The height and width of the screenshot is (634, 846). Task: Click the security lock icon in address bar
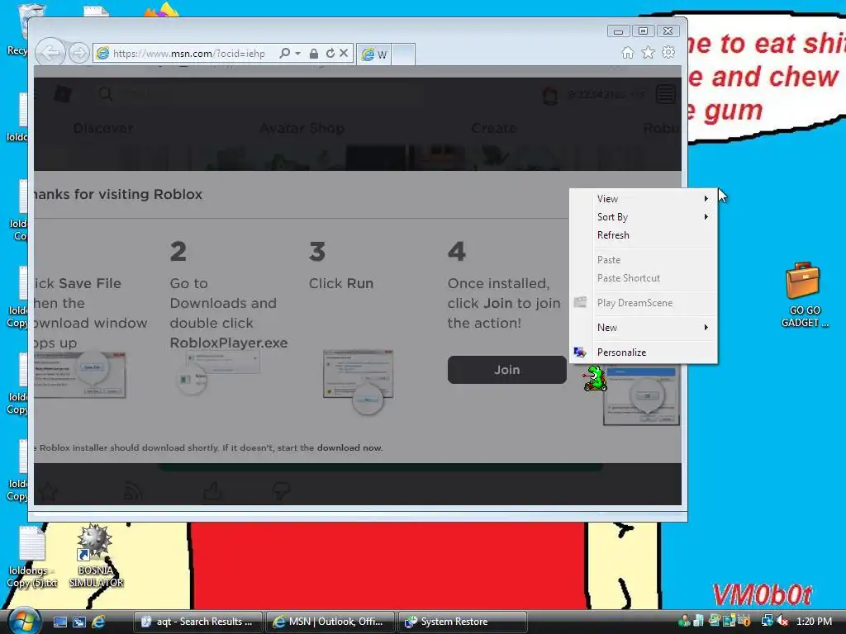pos(313,54)
